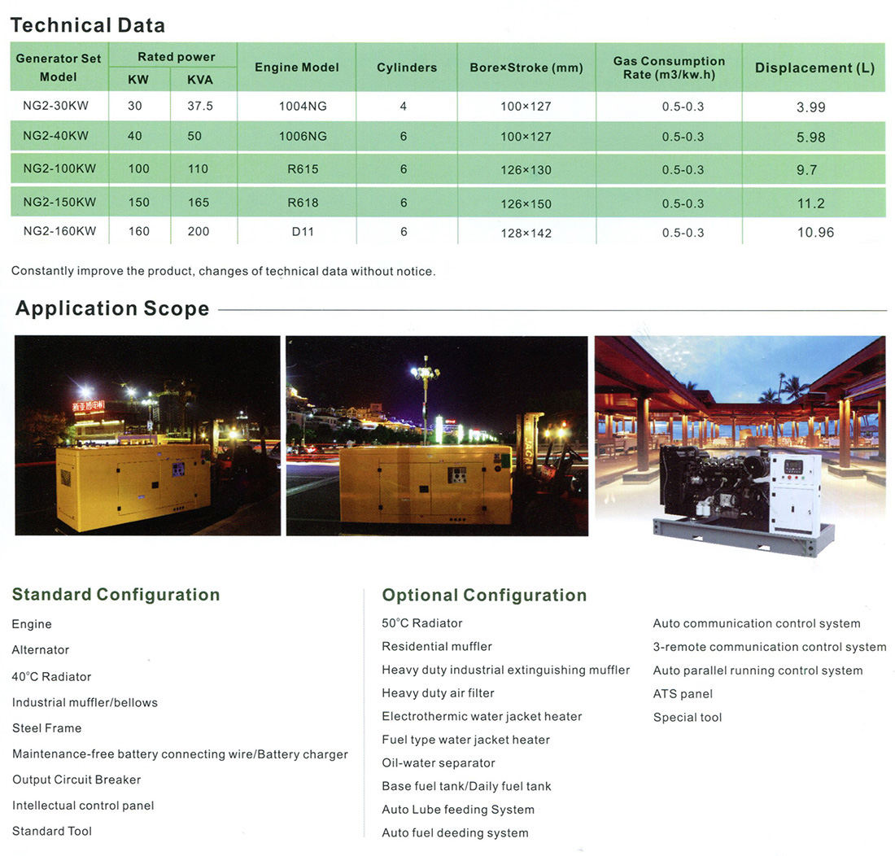Select 'Auto fuel deeding system'
Image resolution: width=895 pixels, height=856 pixels.
pos(455,833)
